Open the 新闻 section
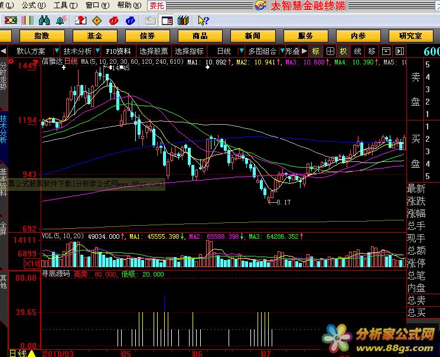Screen dimensions: 440x357 (x=253, y=36)
